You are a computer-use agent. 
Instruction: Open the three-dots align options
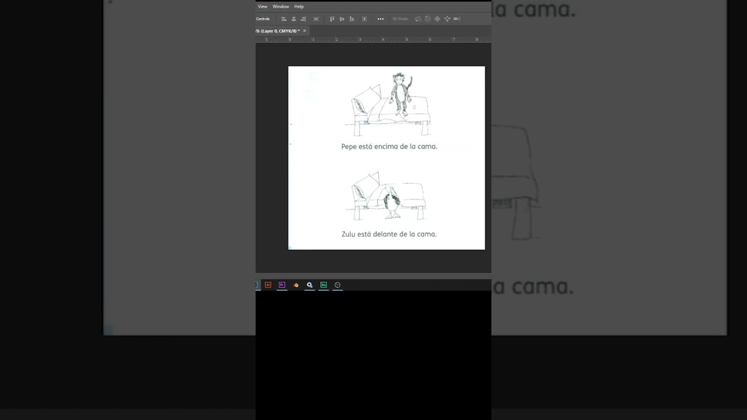tap(381, 19)
